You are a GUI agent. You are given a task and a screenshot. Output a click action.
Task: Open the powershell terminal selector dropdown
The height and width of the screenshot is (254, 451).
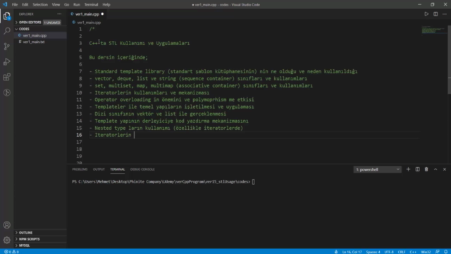point(378,169)
